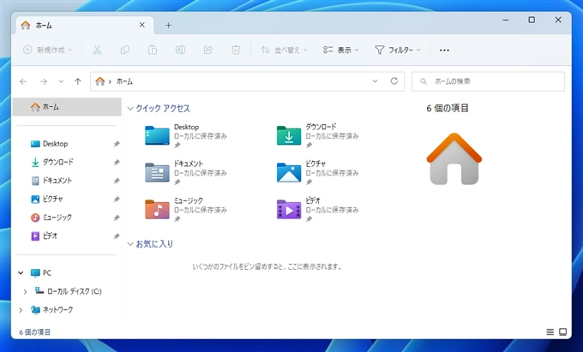Close the ホーム tab
The image size is (583, 352).
142,25
